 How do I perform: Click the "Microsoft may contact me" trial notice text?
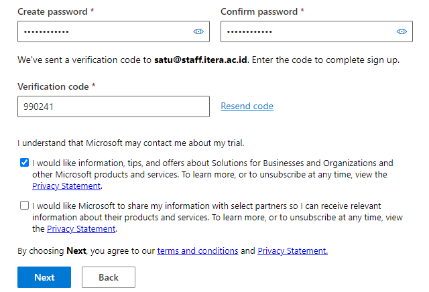point(131,143)
